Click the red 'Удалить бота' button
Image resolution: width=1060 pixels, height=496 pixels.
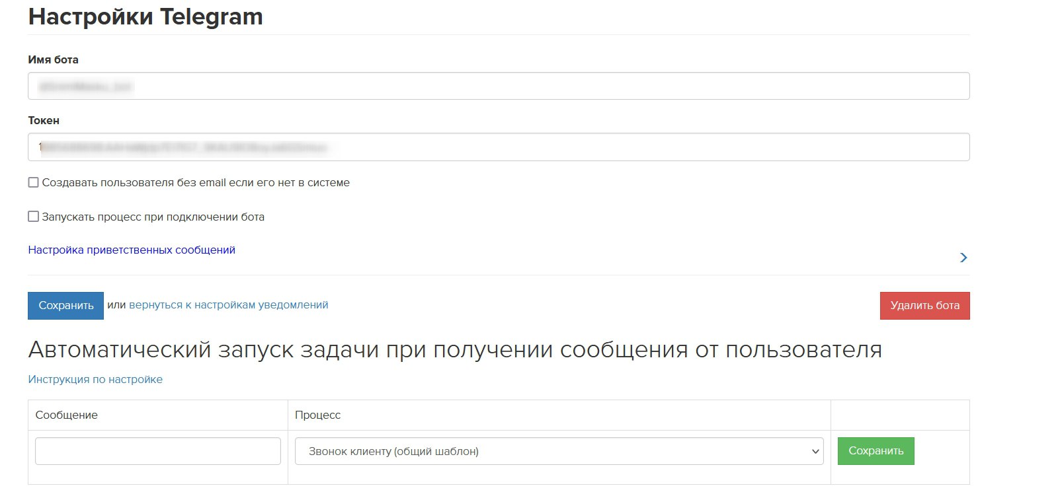pyautogui.click(x=924, y=305)
